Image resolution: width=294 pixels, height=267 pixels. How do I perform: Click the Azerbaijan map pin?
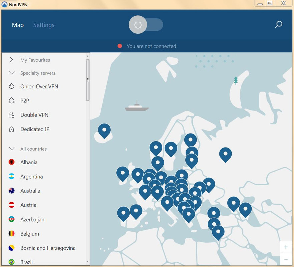click(245, 209)
